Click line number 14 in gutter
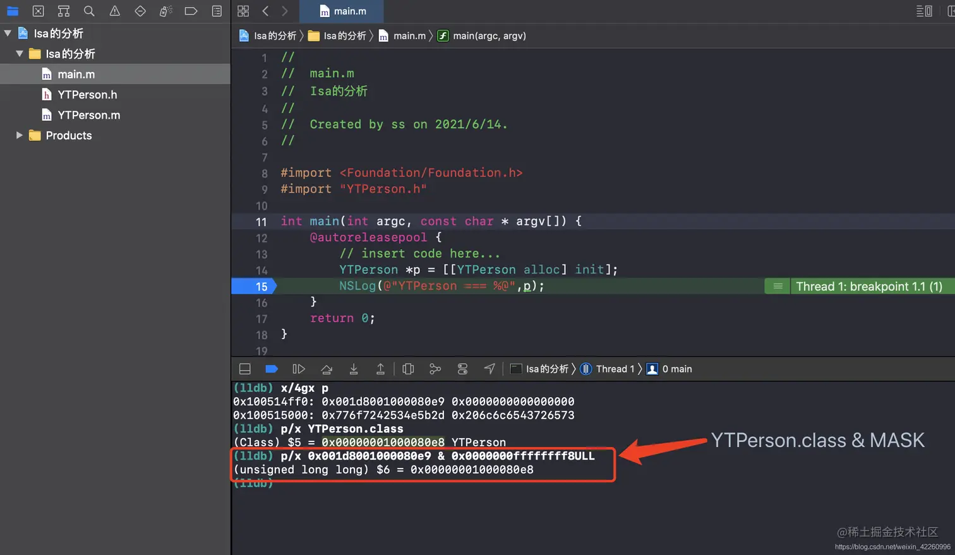Viewport: 955px width, 555px height. coord(261,270)
